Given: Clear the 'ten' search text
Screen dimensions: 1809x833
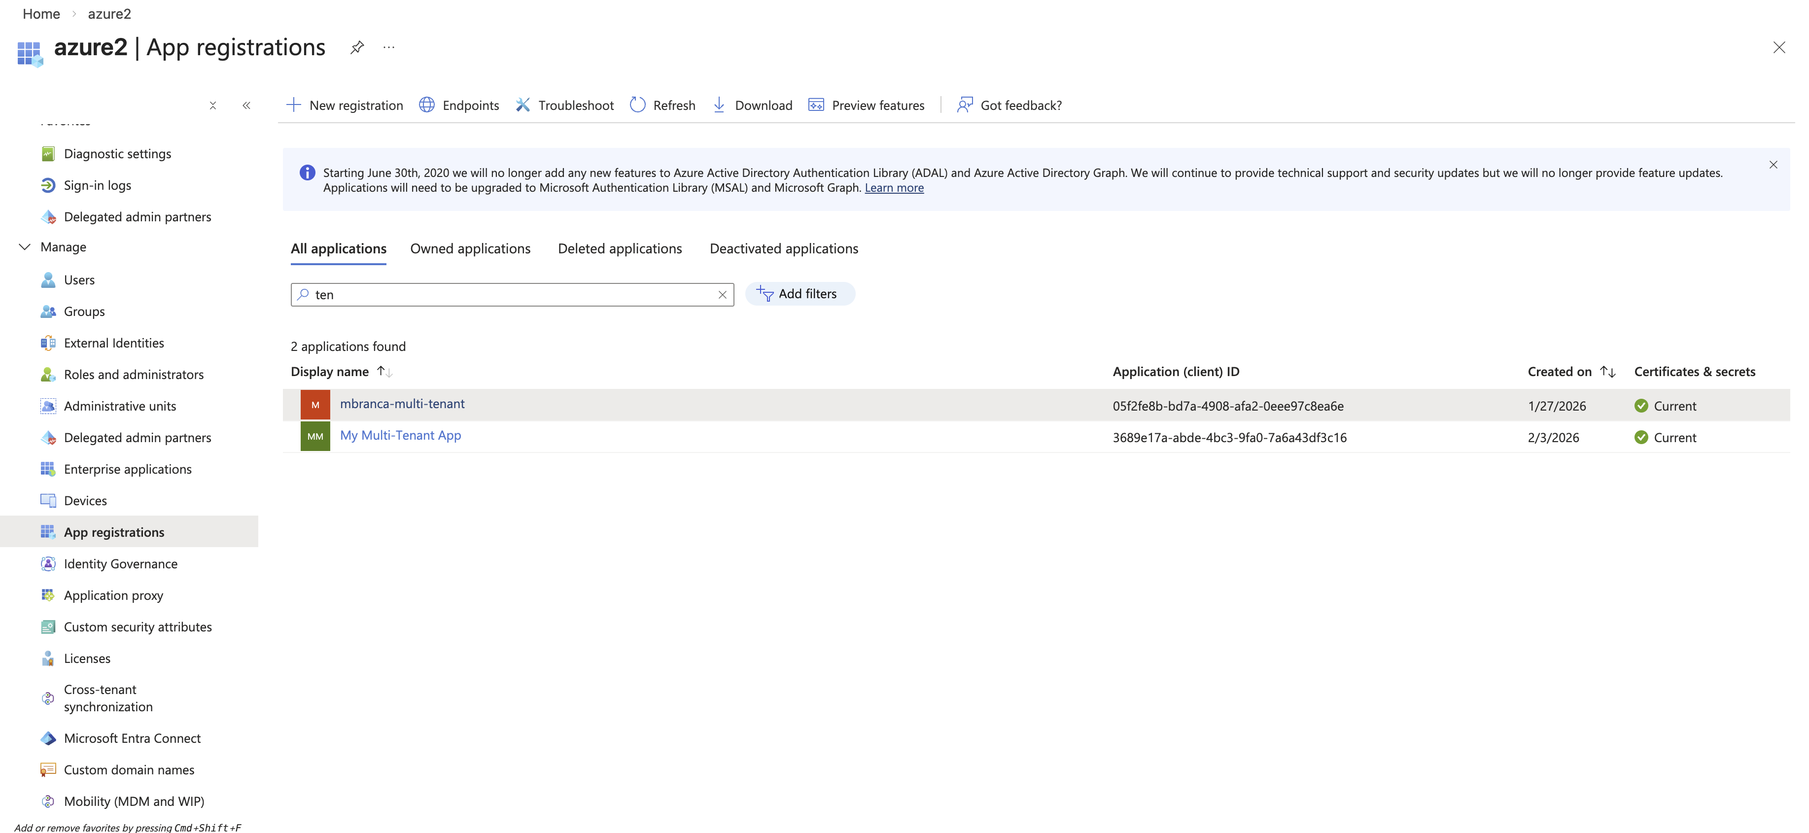Looking at the screenshot, I should click(723, 294).
